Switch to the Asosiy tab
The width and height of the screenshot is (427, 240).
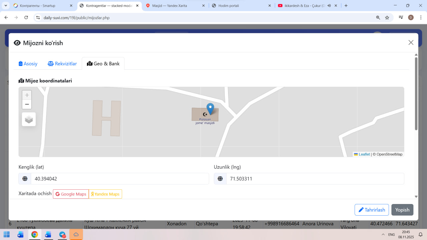(28, 64)
